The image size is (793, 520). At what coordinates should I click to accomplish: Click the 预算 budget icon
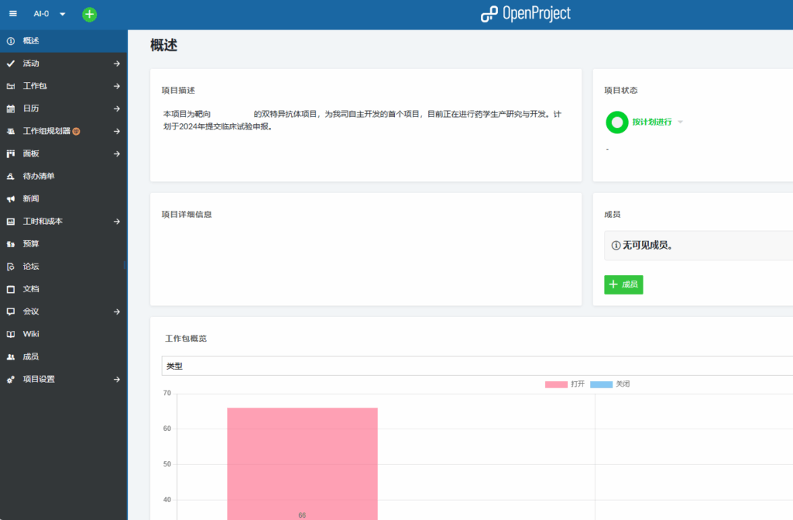(11, 244)
